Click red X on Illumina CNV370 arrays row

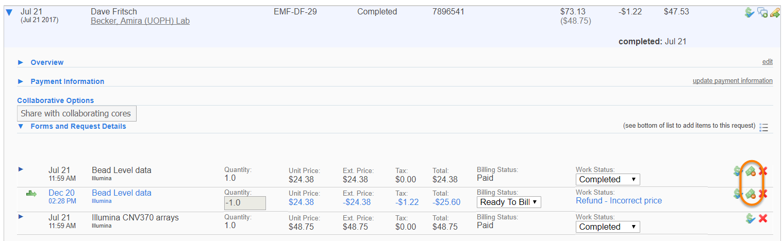pyautogui.click(x=763, y=218)
